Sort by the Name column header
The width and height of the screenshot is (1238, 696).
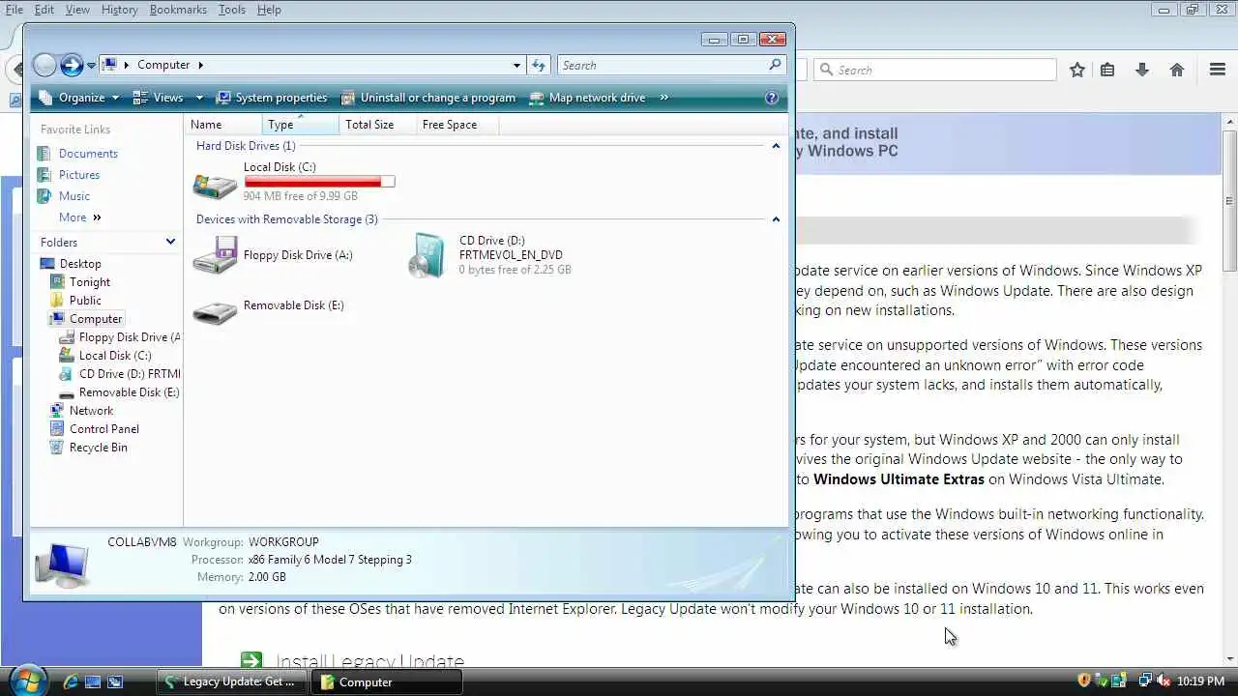[x=223, y=125]
